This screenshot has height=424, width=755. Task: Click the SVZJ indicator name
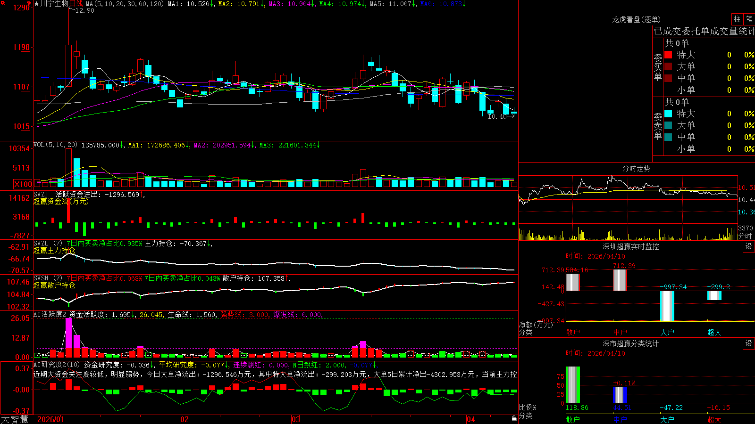41,194
